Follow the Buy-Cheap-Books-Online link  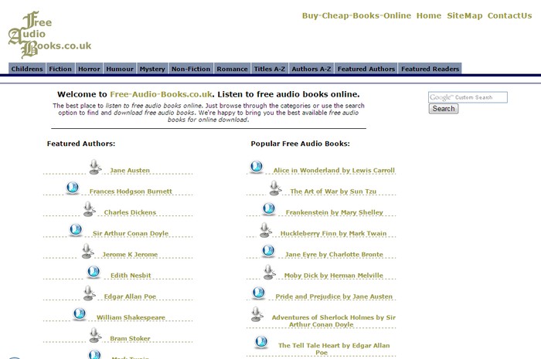[356, 15]
